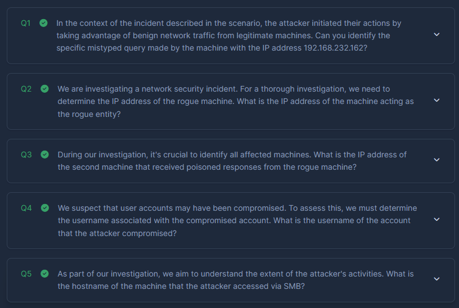Select the Q5 label
This screenshot has width=459, height=308.
click(x=26, y=274)
